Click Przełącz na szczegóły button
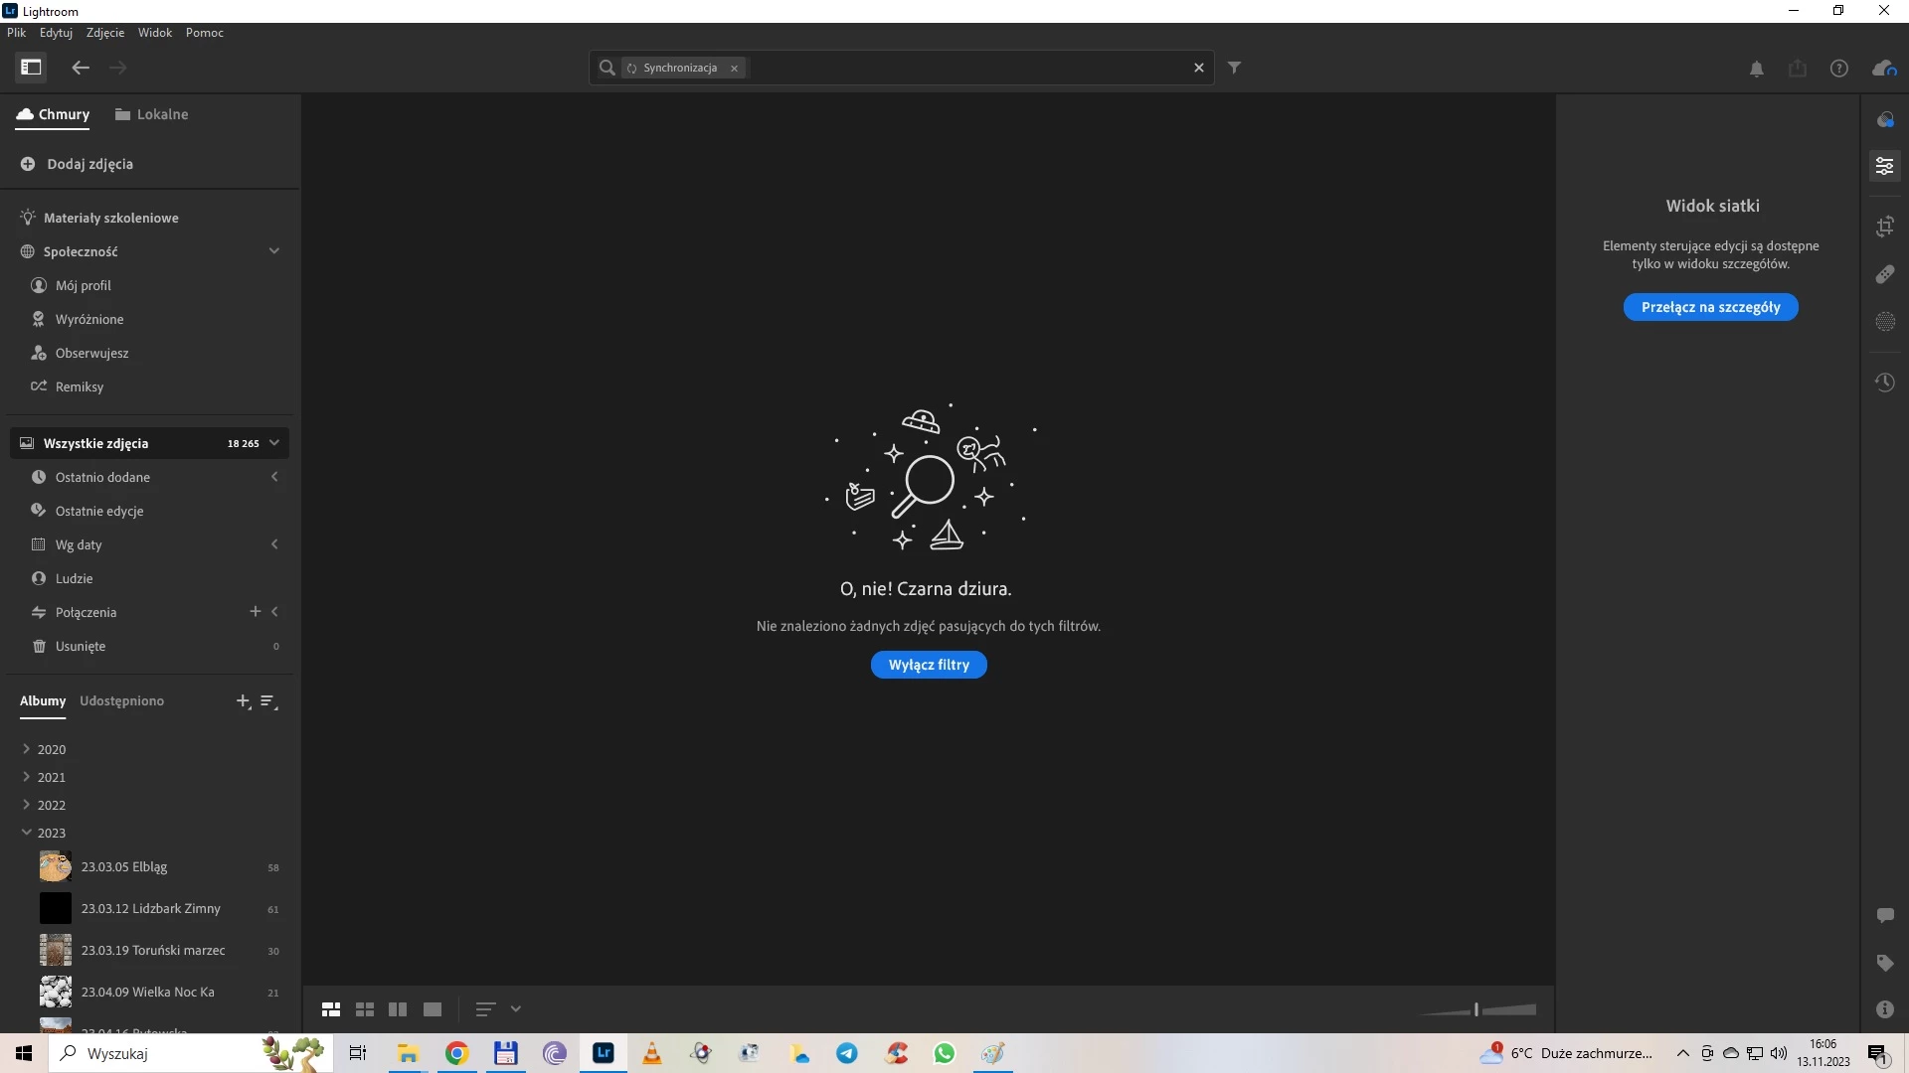This screenshot has width=1909, height=1073. (x=1710, y=307)
